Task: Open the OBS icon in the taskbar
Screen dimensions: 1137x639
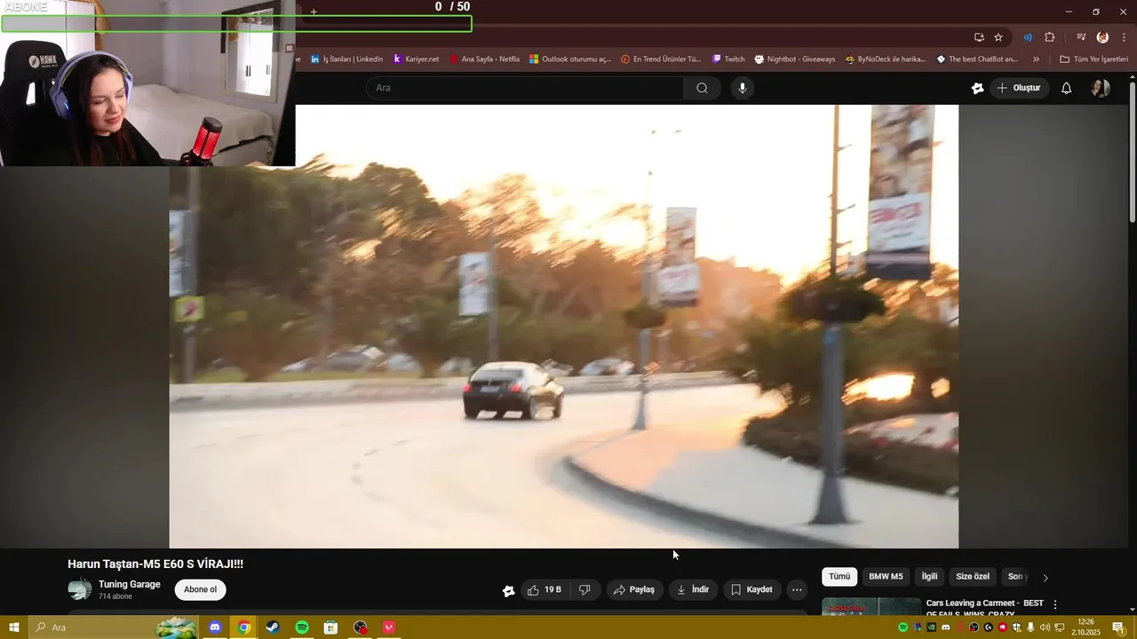Action: point(360,627)
